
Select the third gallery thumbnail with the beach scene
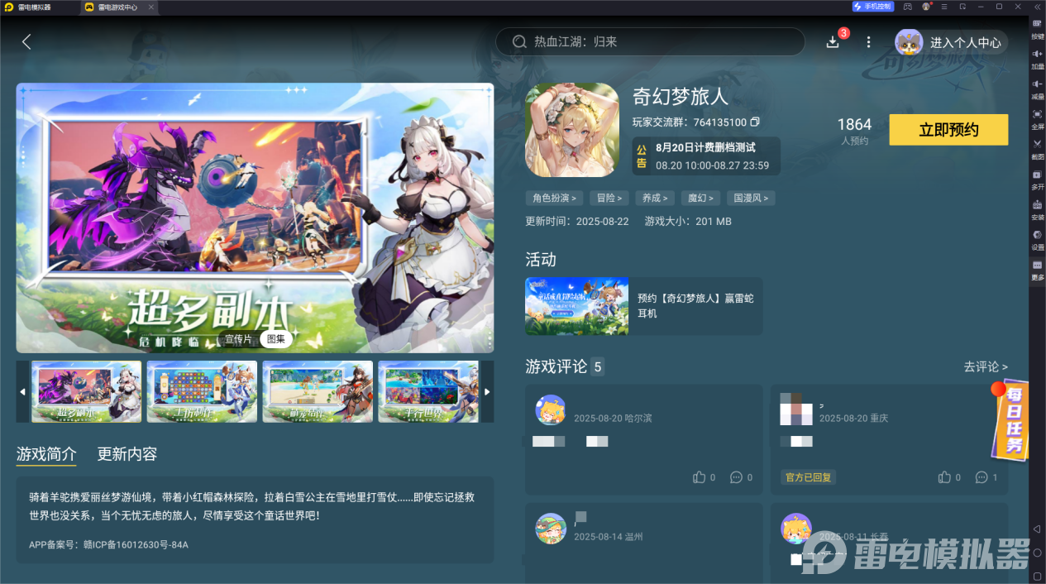pos(318,391)
